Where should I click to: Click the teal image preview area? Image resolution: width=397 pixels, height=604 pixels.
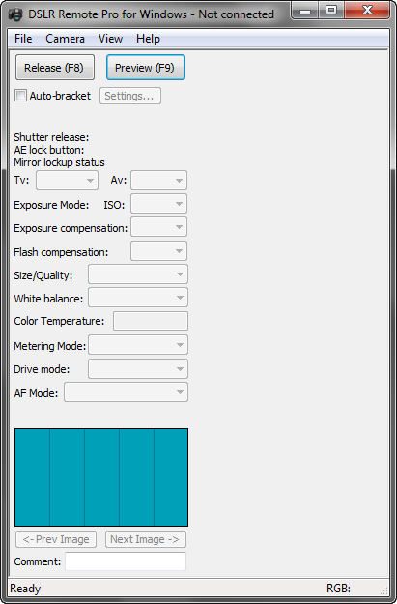point(101,477)
